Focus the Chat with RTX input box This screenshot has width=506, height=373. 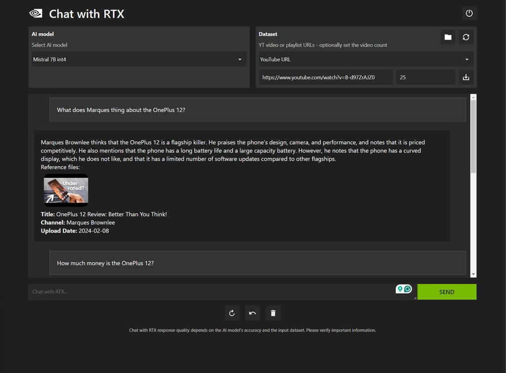click(198, 291)
